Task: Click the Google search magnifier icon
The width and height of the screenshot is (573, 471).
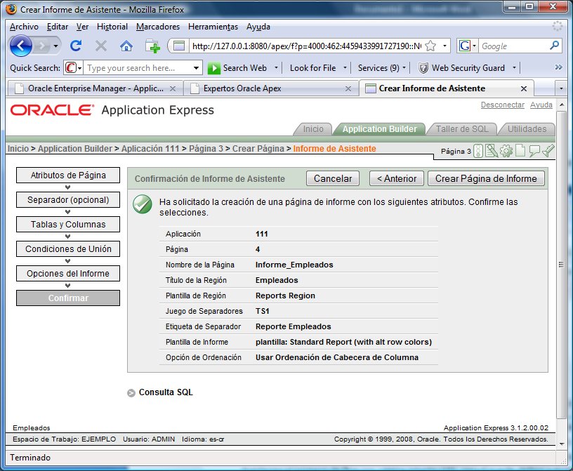Action: tap(554, 46)
